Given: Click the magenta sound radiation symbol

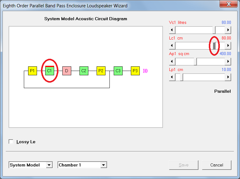Looking at the screenshot, I should [145, 71].
